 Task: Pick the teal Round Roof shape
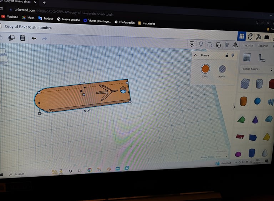point(269,119)
